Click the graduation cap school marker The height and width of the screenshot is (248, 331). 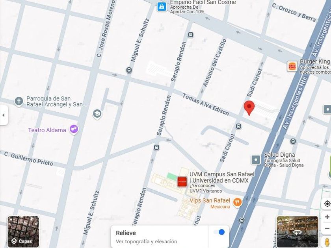(x=97, y=114)
